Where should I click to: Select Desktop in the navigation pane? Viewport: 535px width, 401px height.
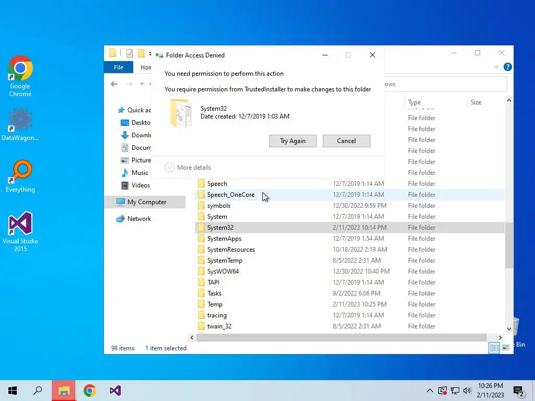point(136,122)
